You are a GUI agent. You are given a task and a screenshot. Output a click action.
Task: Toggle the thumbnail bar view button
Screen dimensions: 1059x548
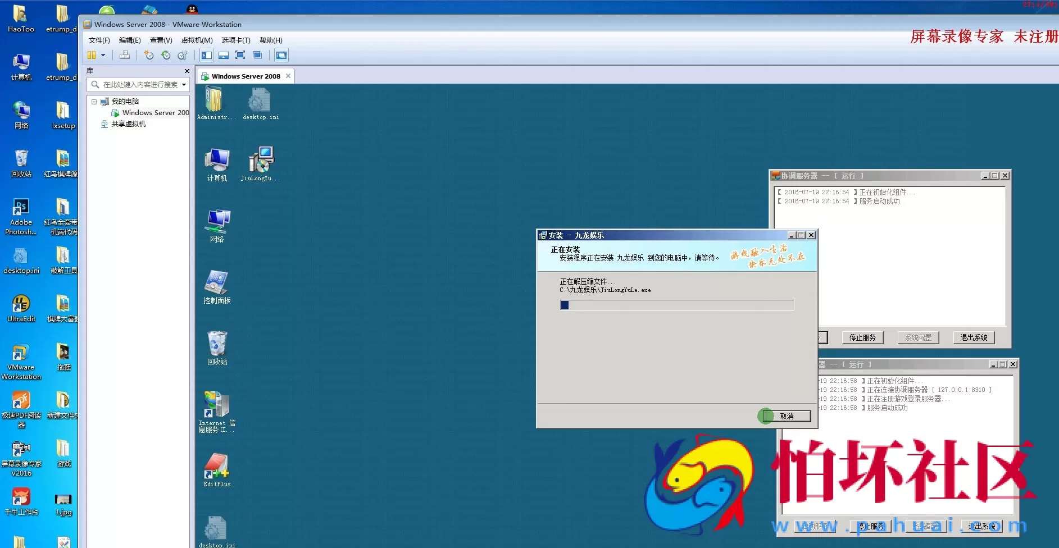pos(224,55)
